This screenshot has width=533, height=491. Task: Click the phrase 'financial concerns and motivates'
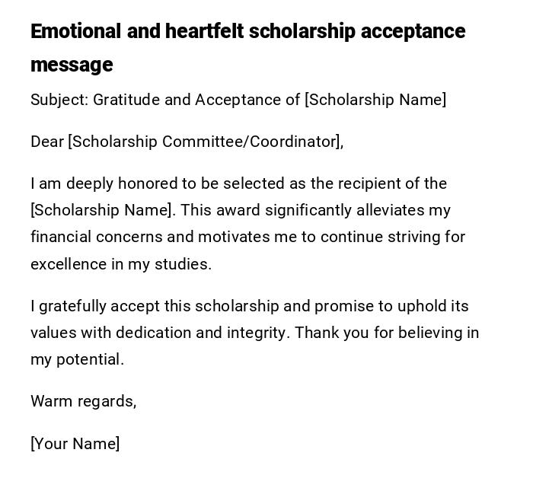point(139,237)
